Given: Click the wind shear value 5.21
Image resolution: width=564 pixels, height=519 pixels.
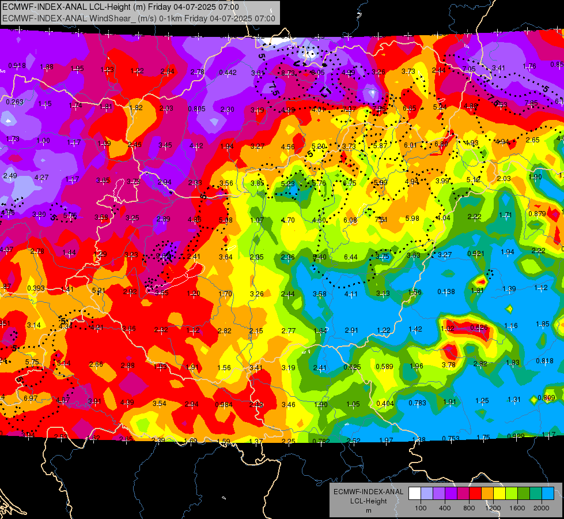Looking at the screenshot, I should pyautogui.click(x=99, y=290).
